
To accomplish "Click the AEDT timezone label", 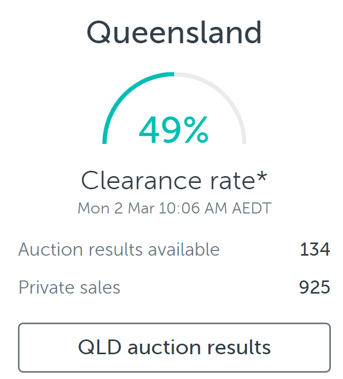I will (x=252, y=208).
